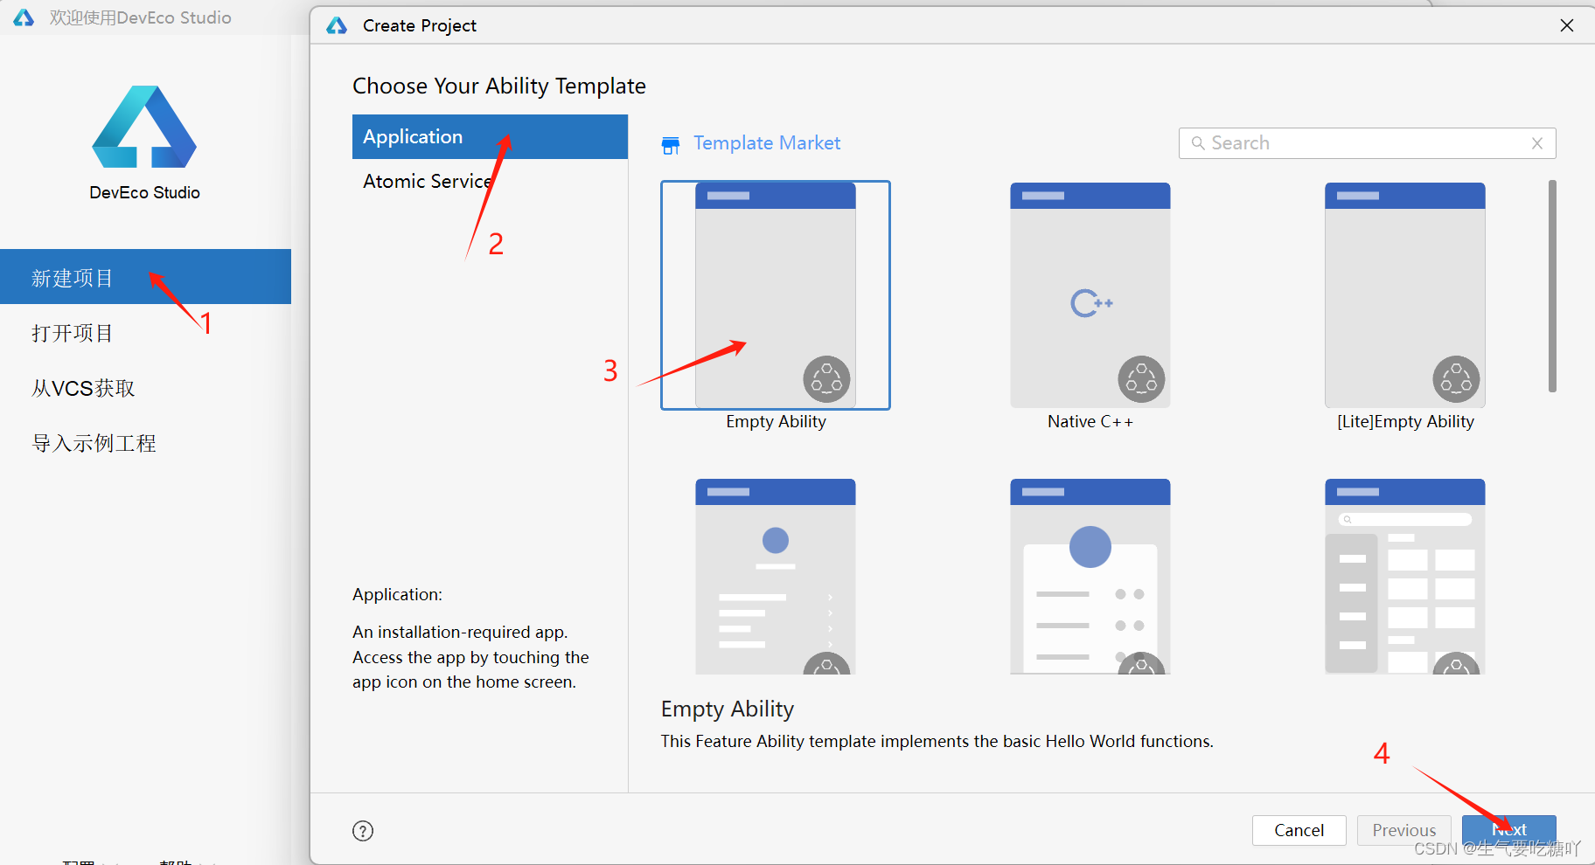Screen dimensions: 1595x865
Task: Click the C++ symbol inside Native C++ card
Action: 1091,303
